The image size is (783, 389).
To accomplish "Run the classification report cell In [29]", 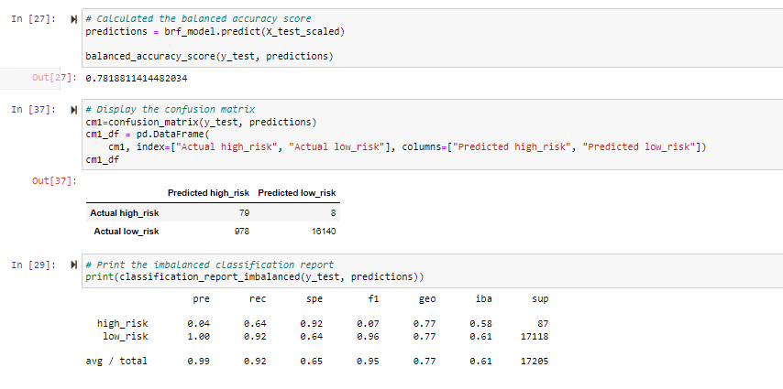I will point(74,265).
